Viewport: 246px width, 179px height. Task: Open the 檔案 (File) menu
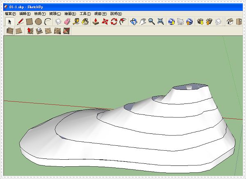point(10,14)
